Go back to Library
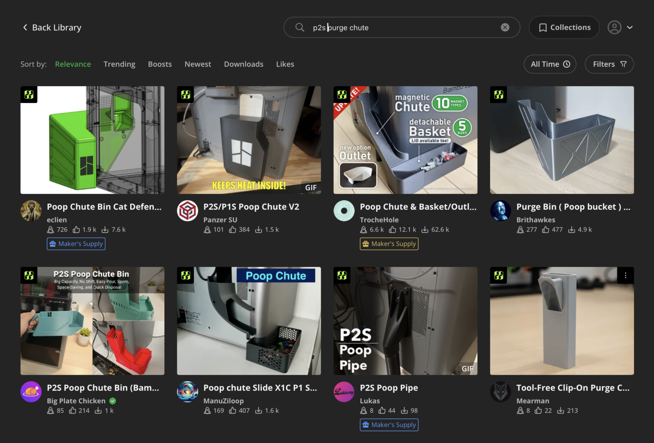Screen dimensions: 654x443 (x=52, y=27)
